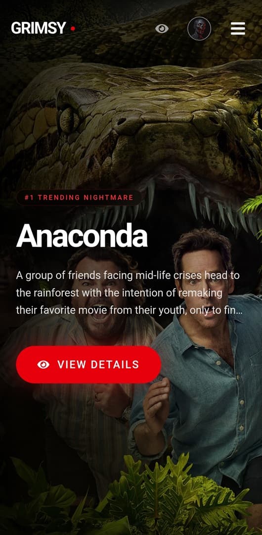The height and width of the screenshot is (535, 262).
Task: Click the red dot beside the GRIMSY logo
Action: (x=73, y=29)
